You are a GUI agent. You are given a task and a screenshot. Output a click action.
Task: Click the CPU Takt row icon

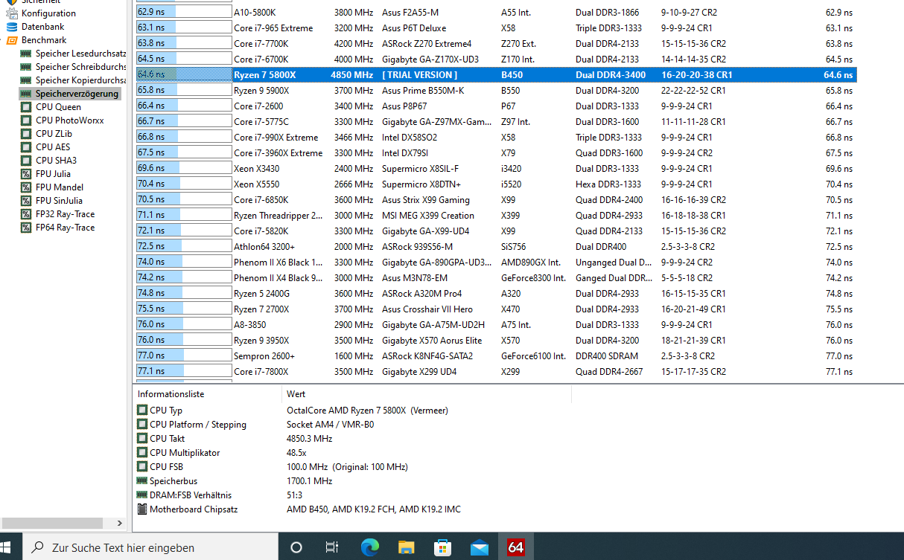tap(142, 439)
